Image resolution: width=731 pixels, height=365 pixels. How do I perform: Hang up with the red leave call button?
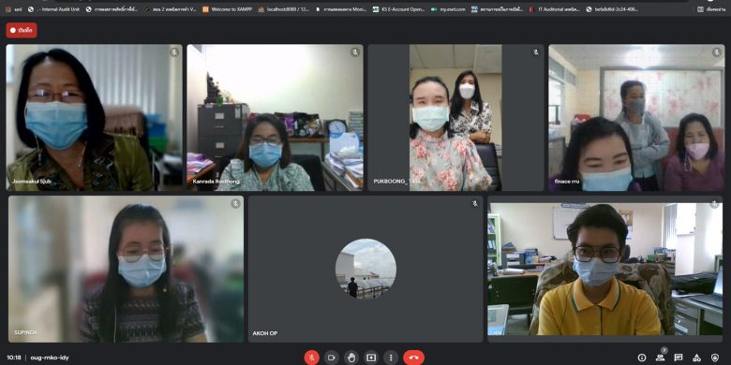[413, 358]
